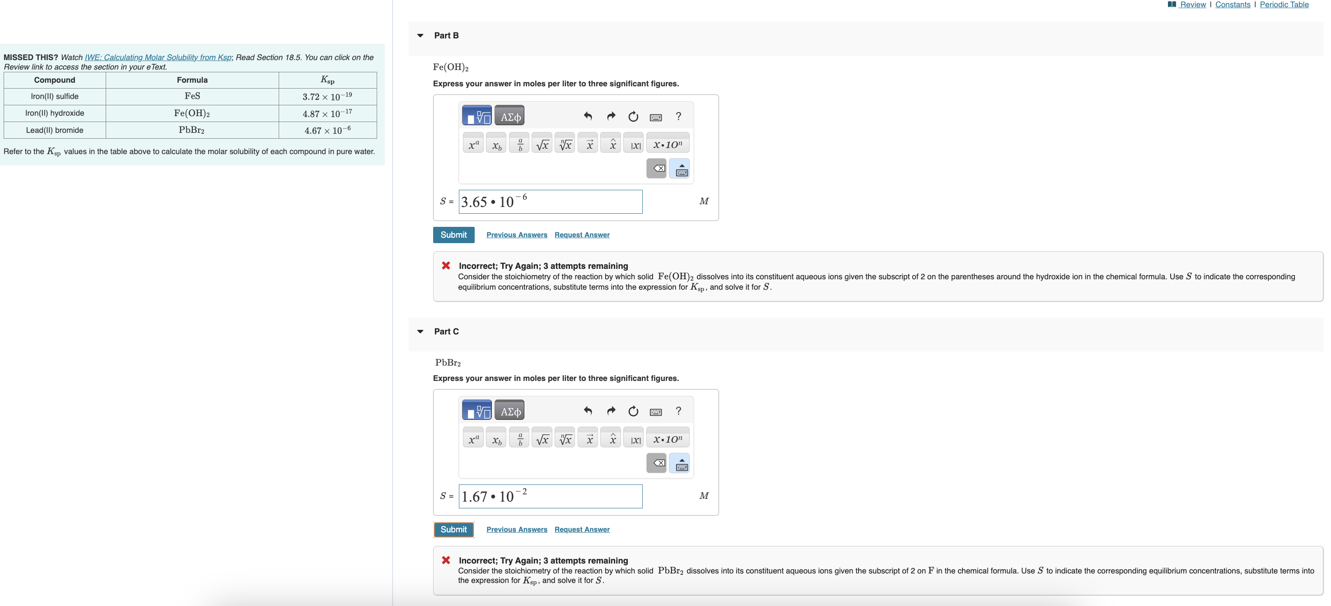
Task: Open the Periodic Table link
Action: (x=1284, y=5)
